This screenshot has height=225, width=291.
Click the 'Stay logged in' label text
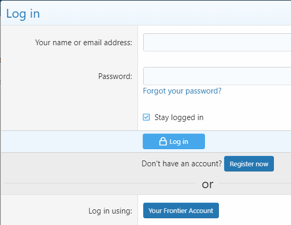pos(179,117)
